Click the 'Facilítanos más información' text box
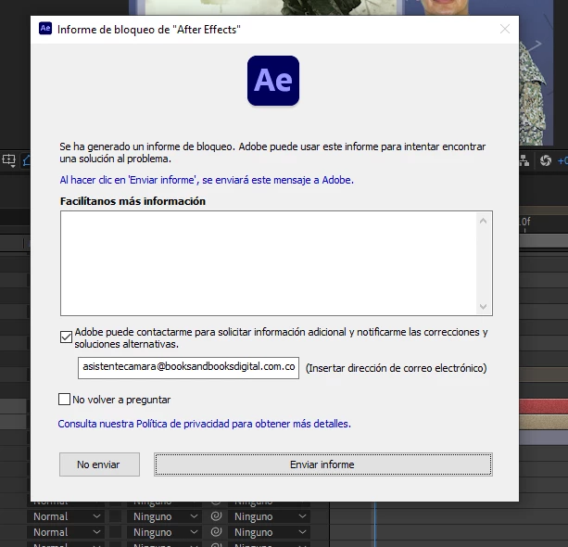 point(276,263)
